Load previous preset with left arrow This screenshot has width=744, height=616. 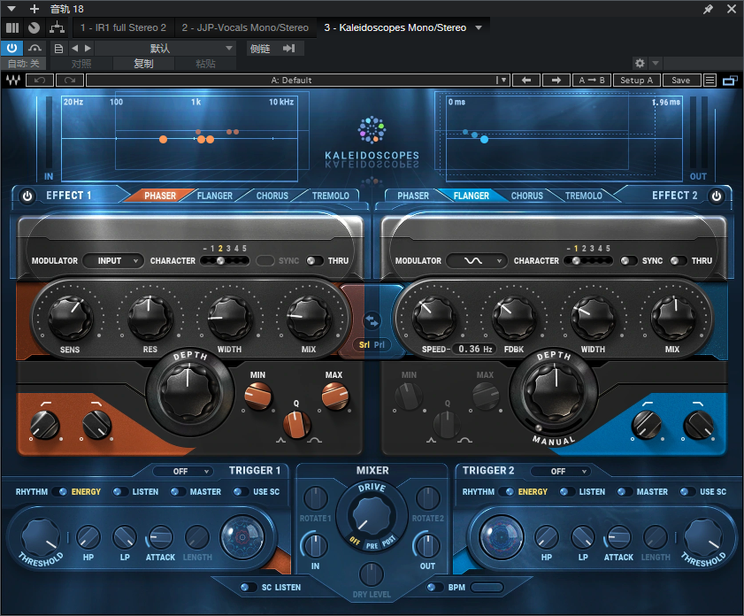point(526,81)
